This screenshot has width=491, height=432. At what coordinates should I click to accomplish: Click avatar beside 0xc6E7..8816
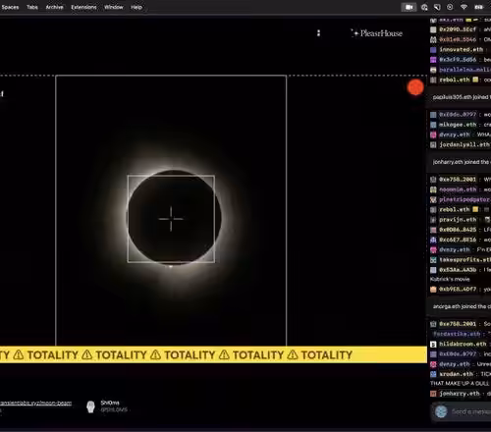pyautogui.click(x=433, y=240)
